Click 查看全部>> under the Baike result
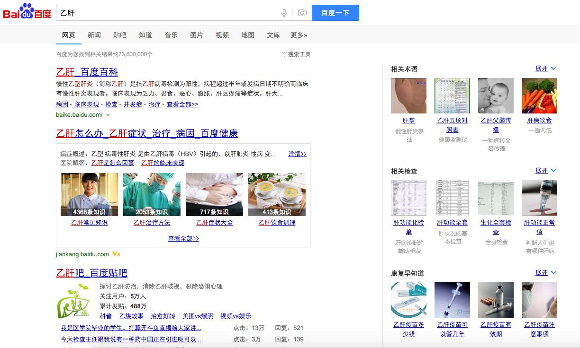Viewport: 580px width, 348px height. click(x=182, y=104)
